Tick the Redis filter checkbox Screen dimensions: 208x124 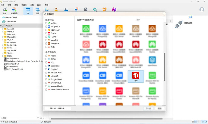coord(46,47)
